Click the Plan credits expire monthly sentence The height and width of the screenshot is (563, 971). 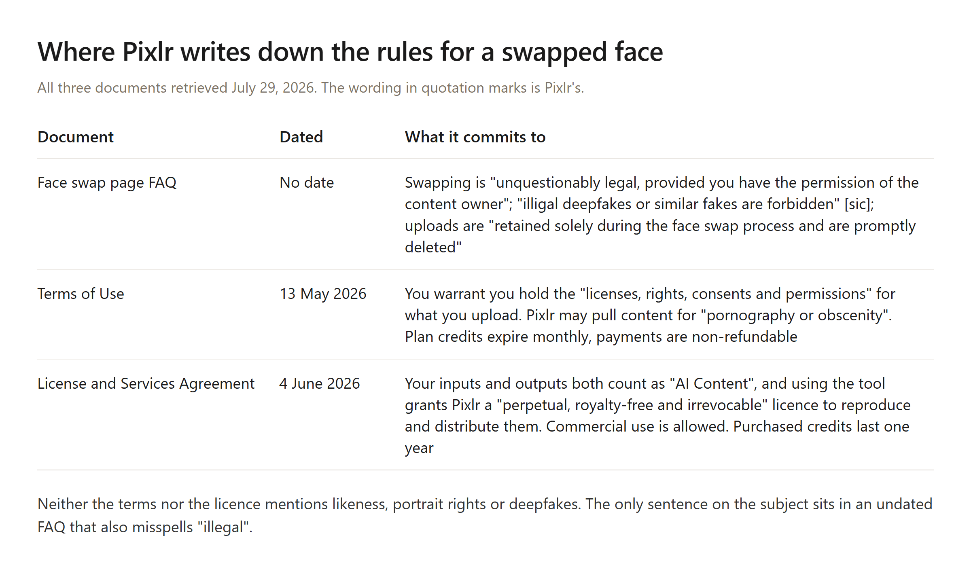601,337
